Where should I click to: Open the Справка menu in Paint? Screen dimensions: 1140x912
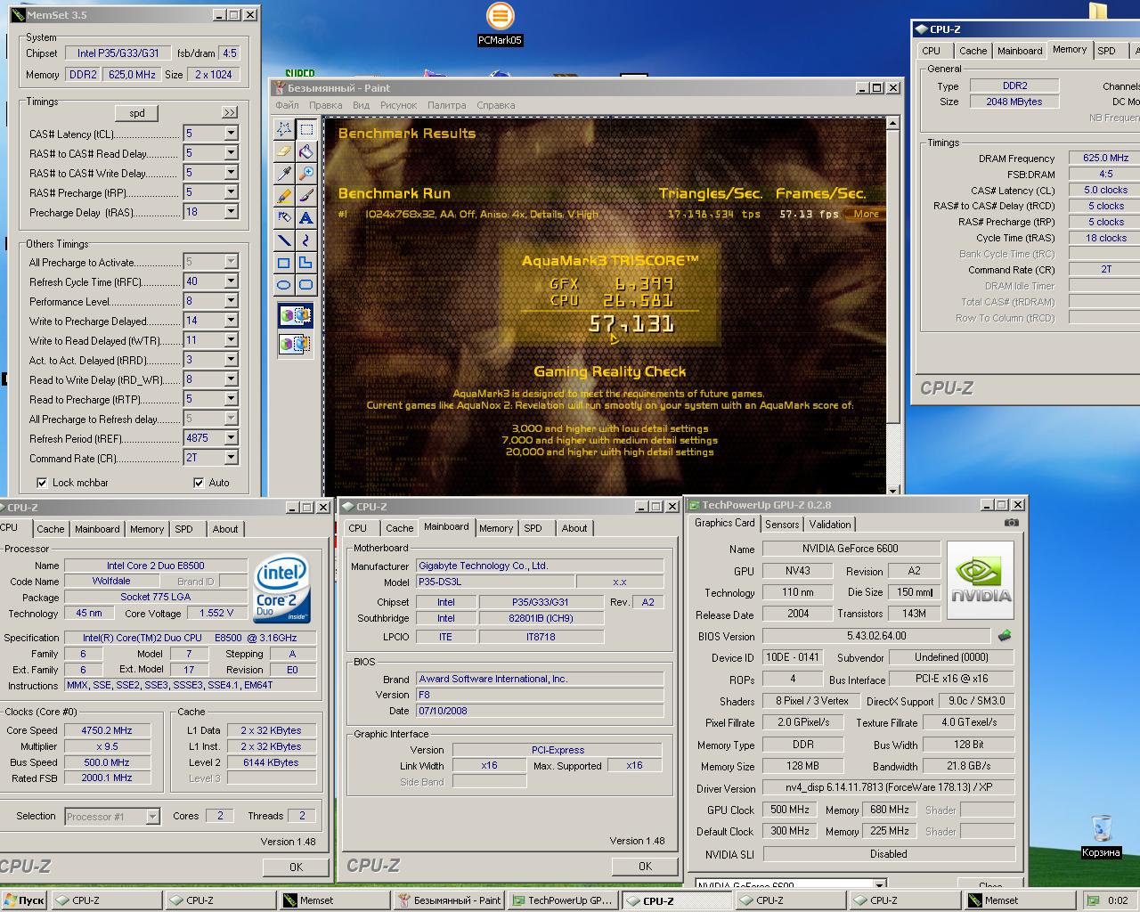(495, 105)
